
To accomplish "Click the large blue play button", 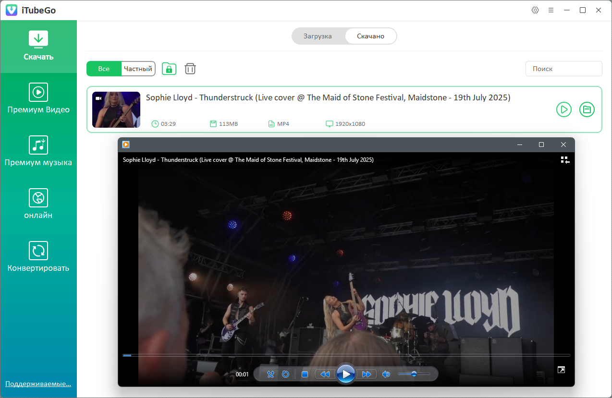I will point(346,374).
